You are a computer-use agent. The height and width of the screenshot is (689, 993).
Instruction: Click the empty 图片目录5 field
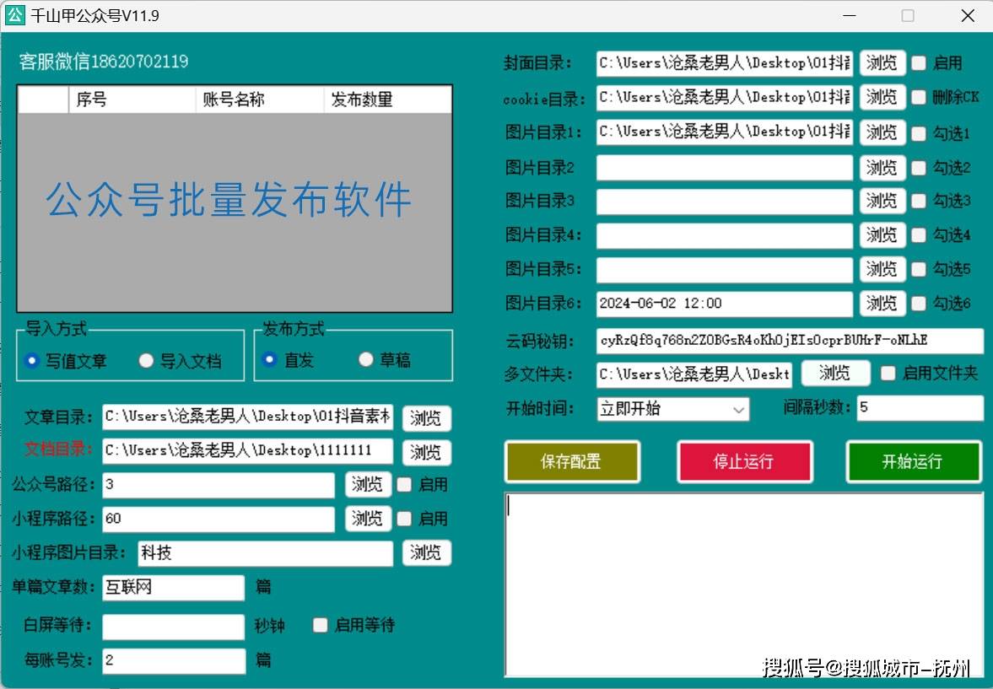click(725, 270)
